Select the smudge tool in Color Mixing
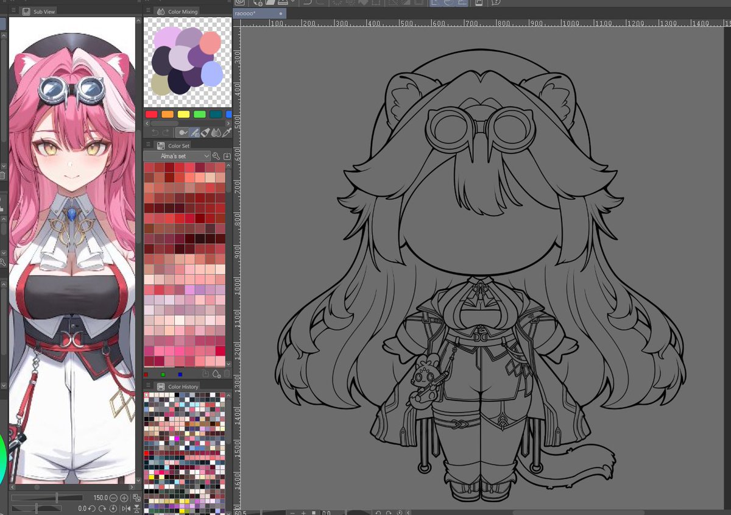 point(195,132)
